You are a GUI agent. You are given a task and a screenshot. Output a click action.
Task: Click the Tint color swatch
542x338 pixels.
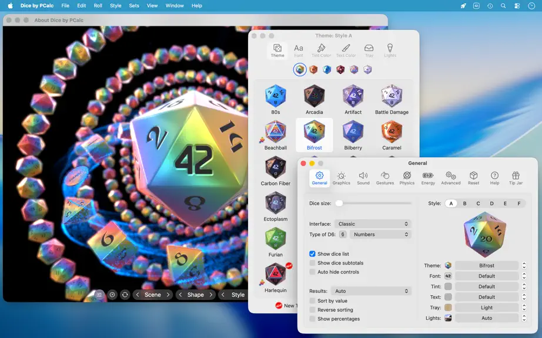[x=448, y=286]
